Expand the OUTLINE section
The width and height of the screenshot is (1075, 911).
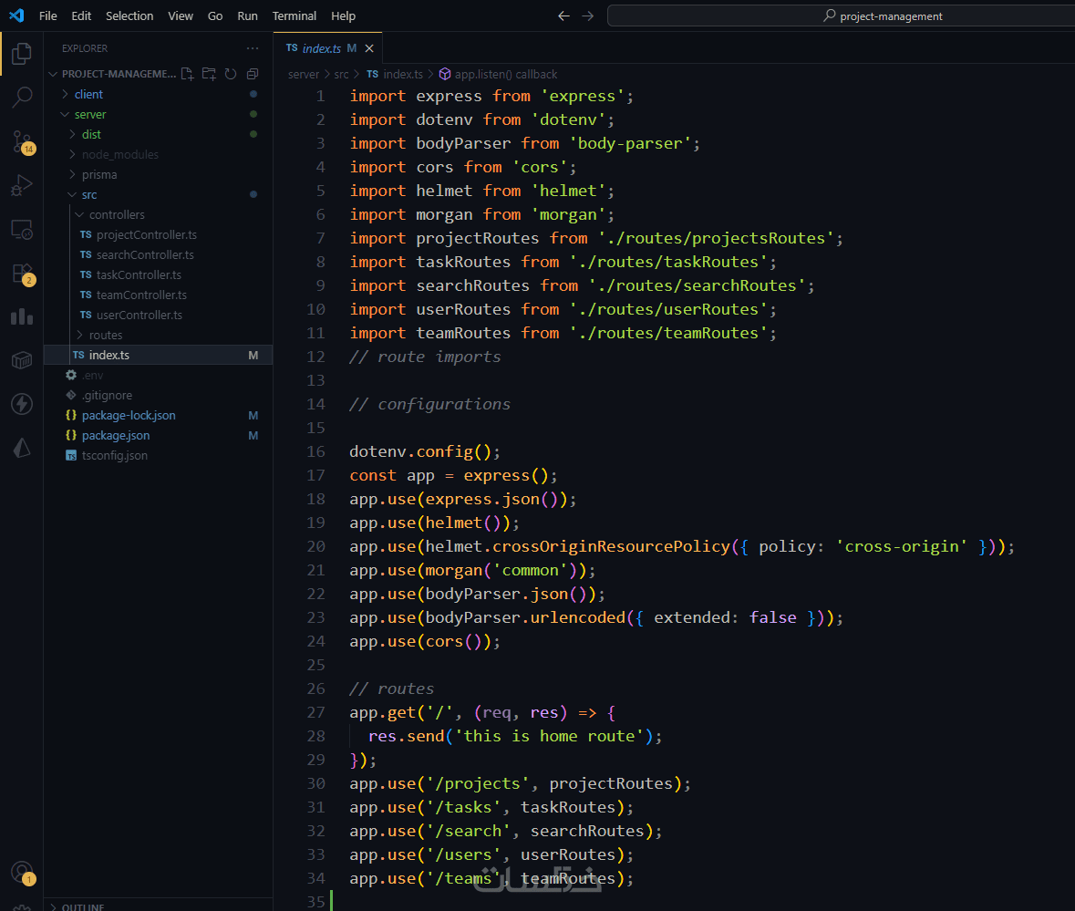pos(82,906)
